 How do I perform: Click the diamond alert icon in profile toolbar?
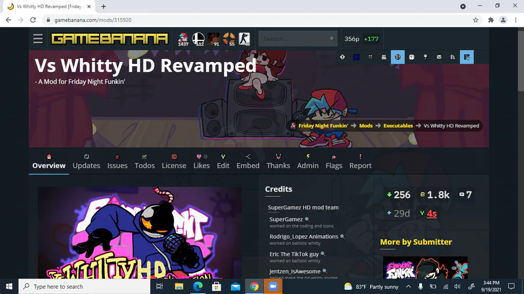point(342,57)
